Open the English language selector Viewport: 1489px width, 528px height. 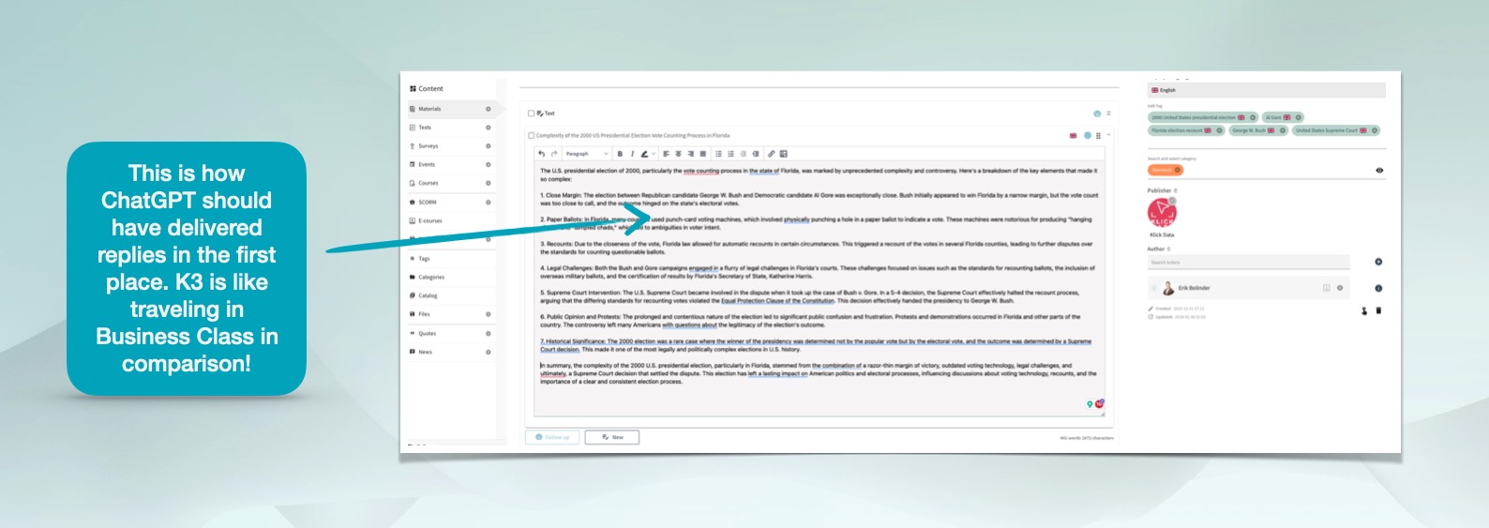(x=1266, y=90)
